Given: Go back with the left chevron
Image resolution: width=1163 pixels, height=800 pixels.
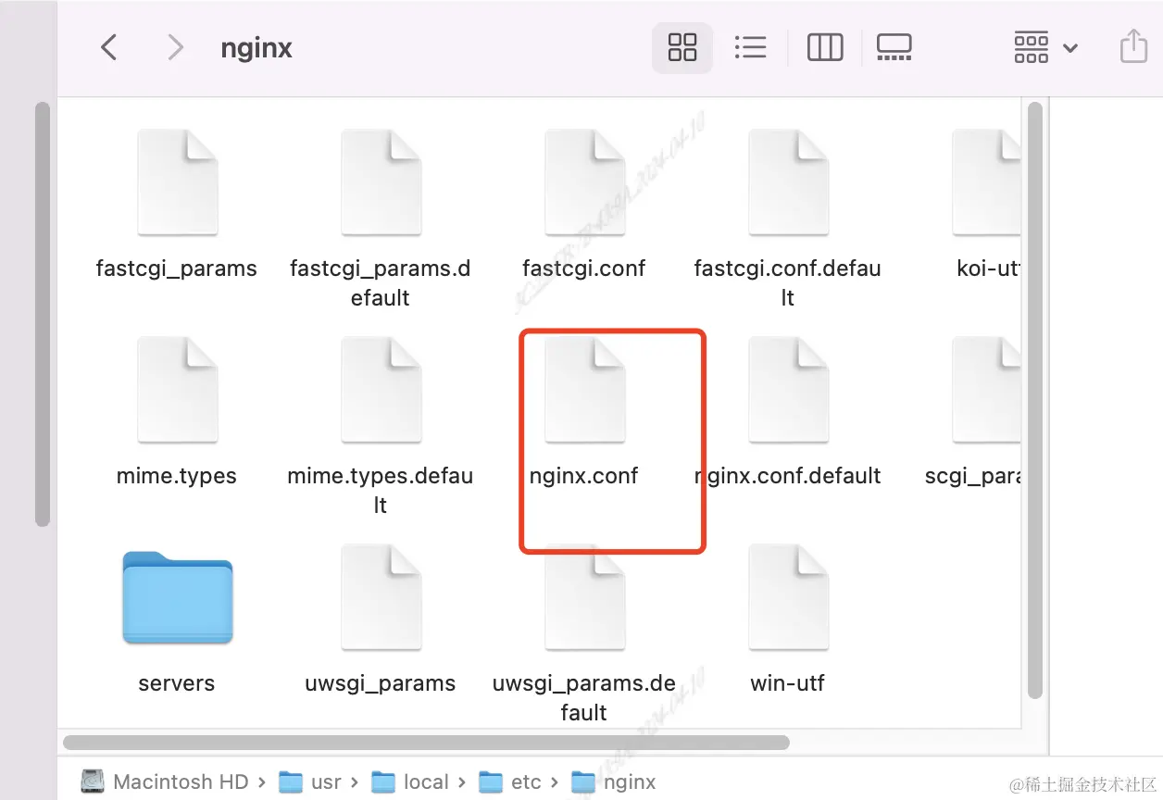Looking at the screenshot, I should (x=108, y=47).
